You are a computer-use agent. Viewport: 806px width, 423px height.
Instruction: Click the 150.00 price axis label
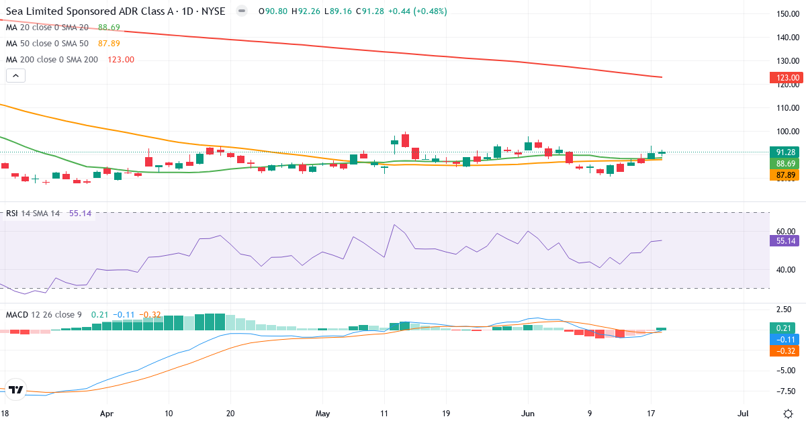tap(787, 14)
